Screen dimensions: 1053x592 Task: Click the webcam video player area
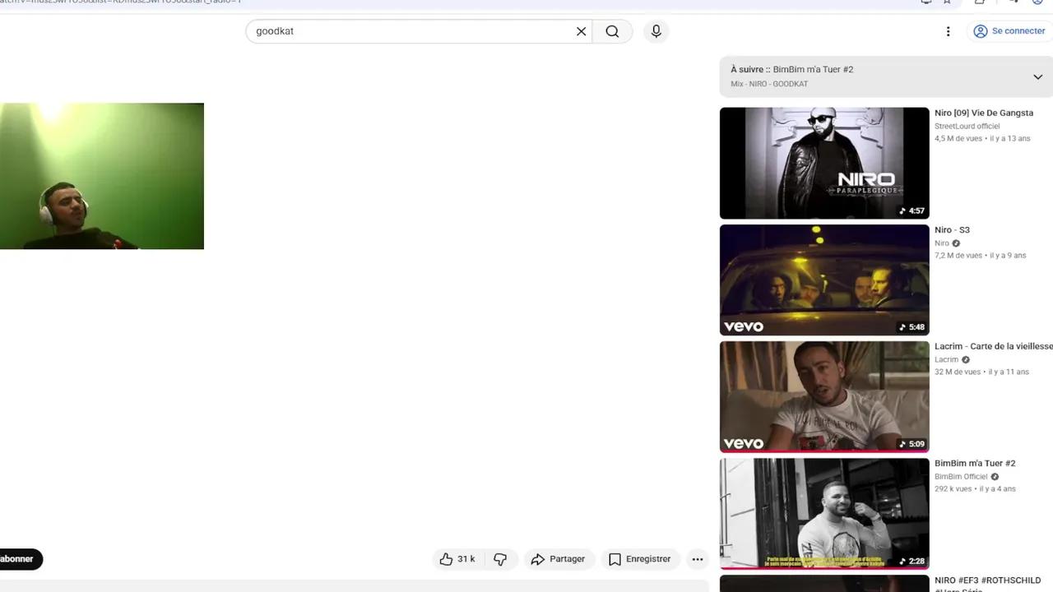pos(102,176)
